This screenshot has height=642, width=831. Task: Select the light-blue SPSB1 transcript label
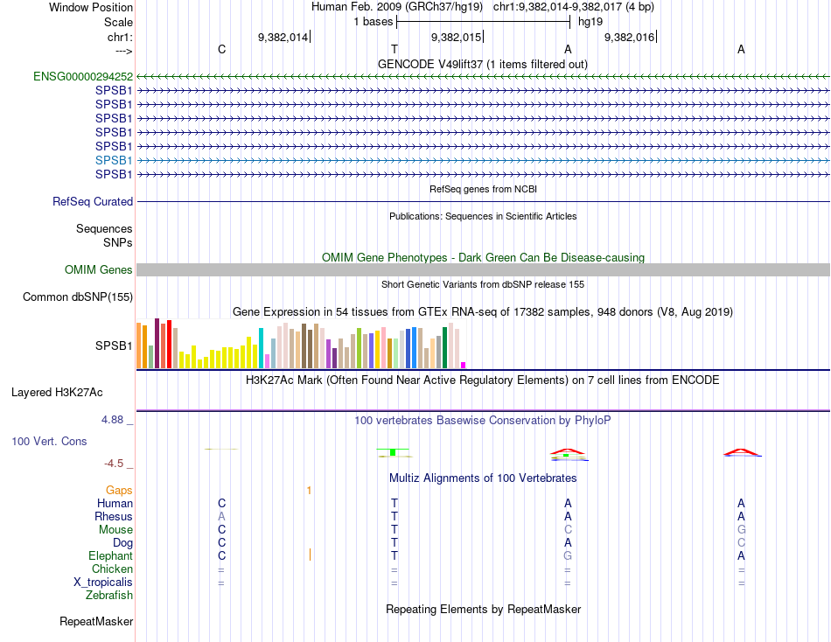114,160
